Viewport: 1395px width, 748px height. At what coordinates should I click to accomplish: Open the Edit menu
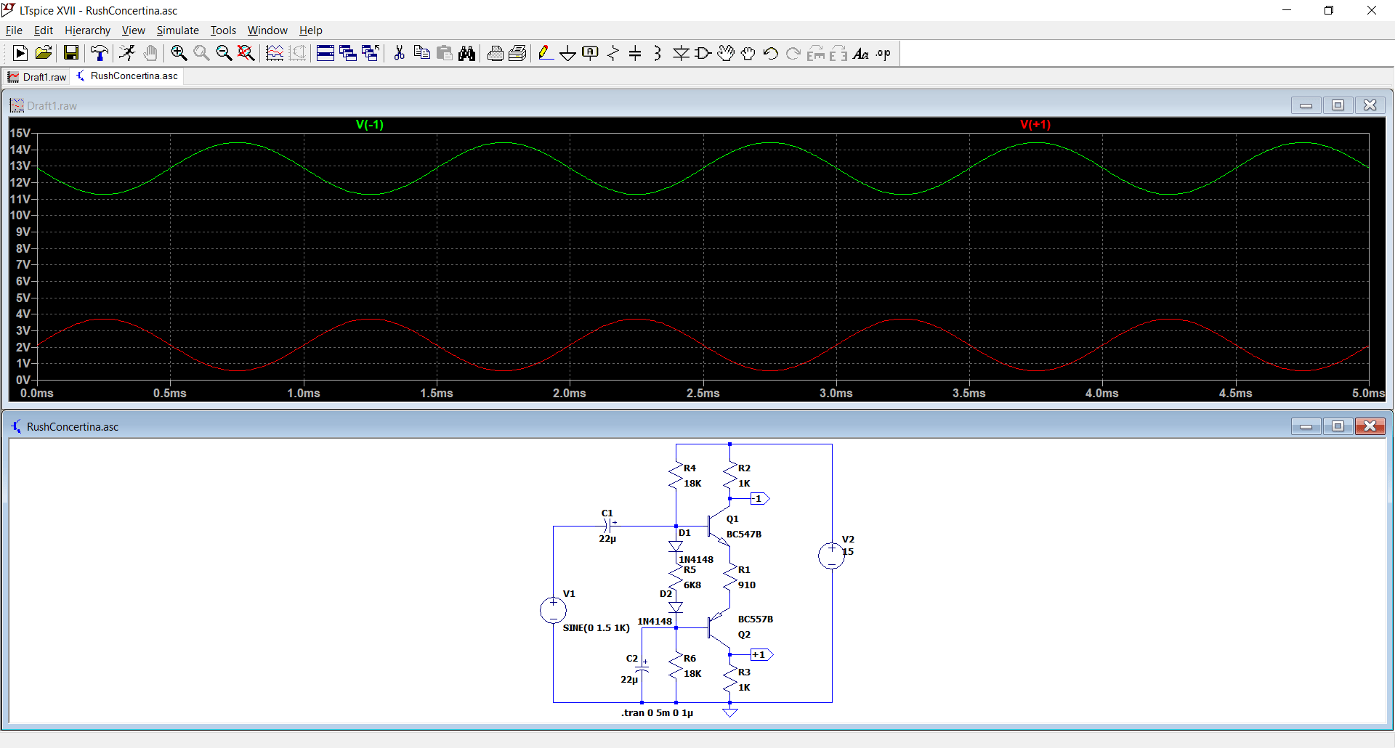pyautogui.click(x=44, y=30)
